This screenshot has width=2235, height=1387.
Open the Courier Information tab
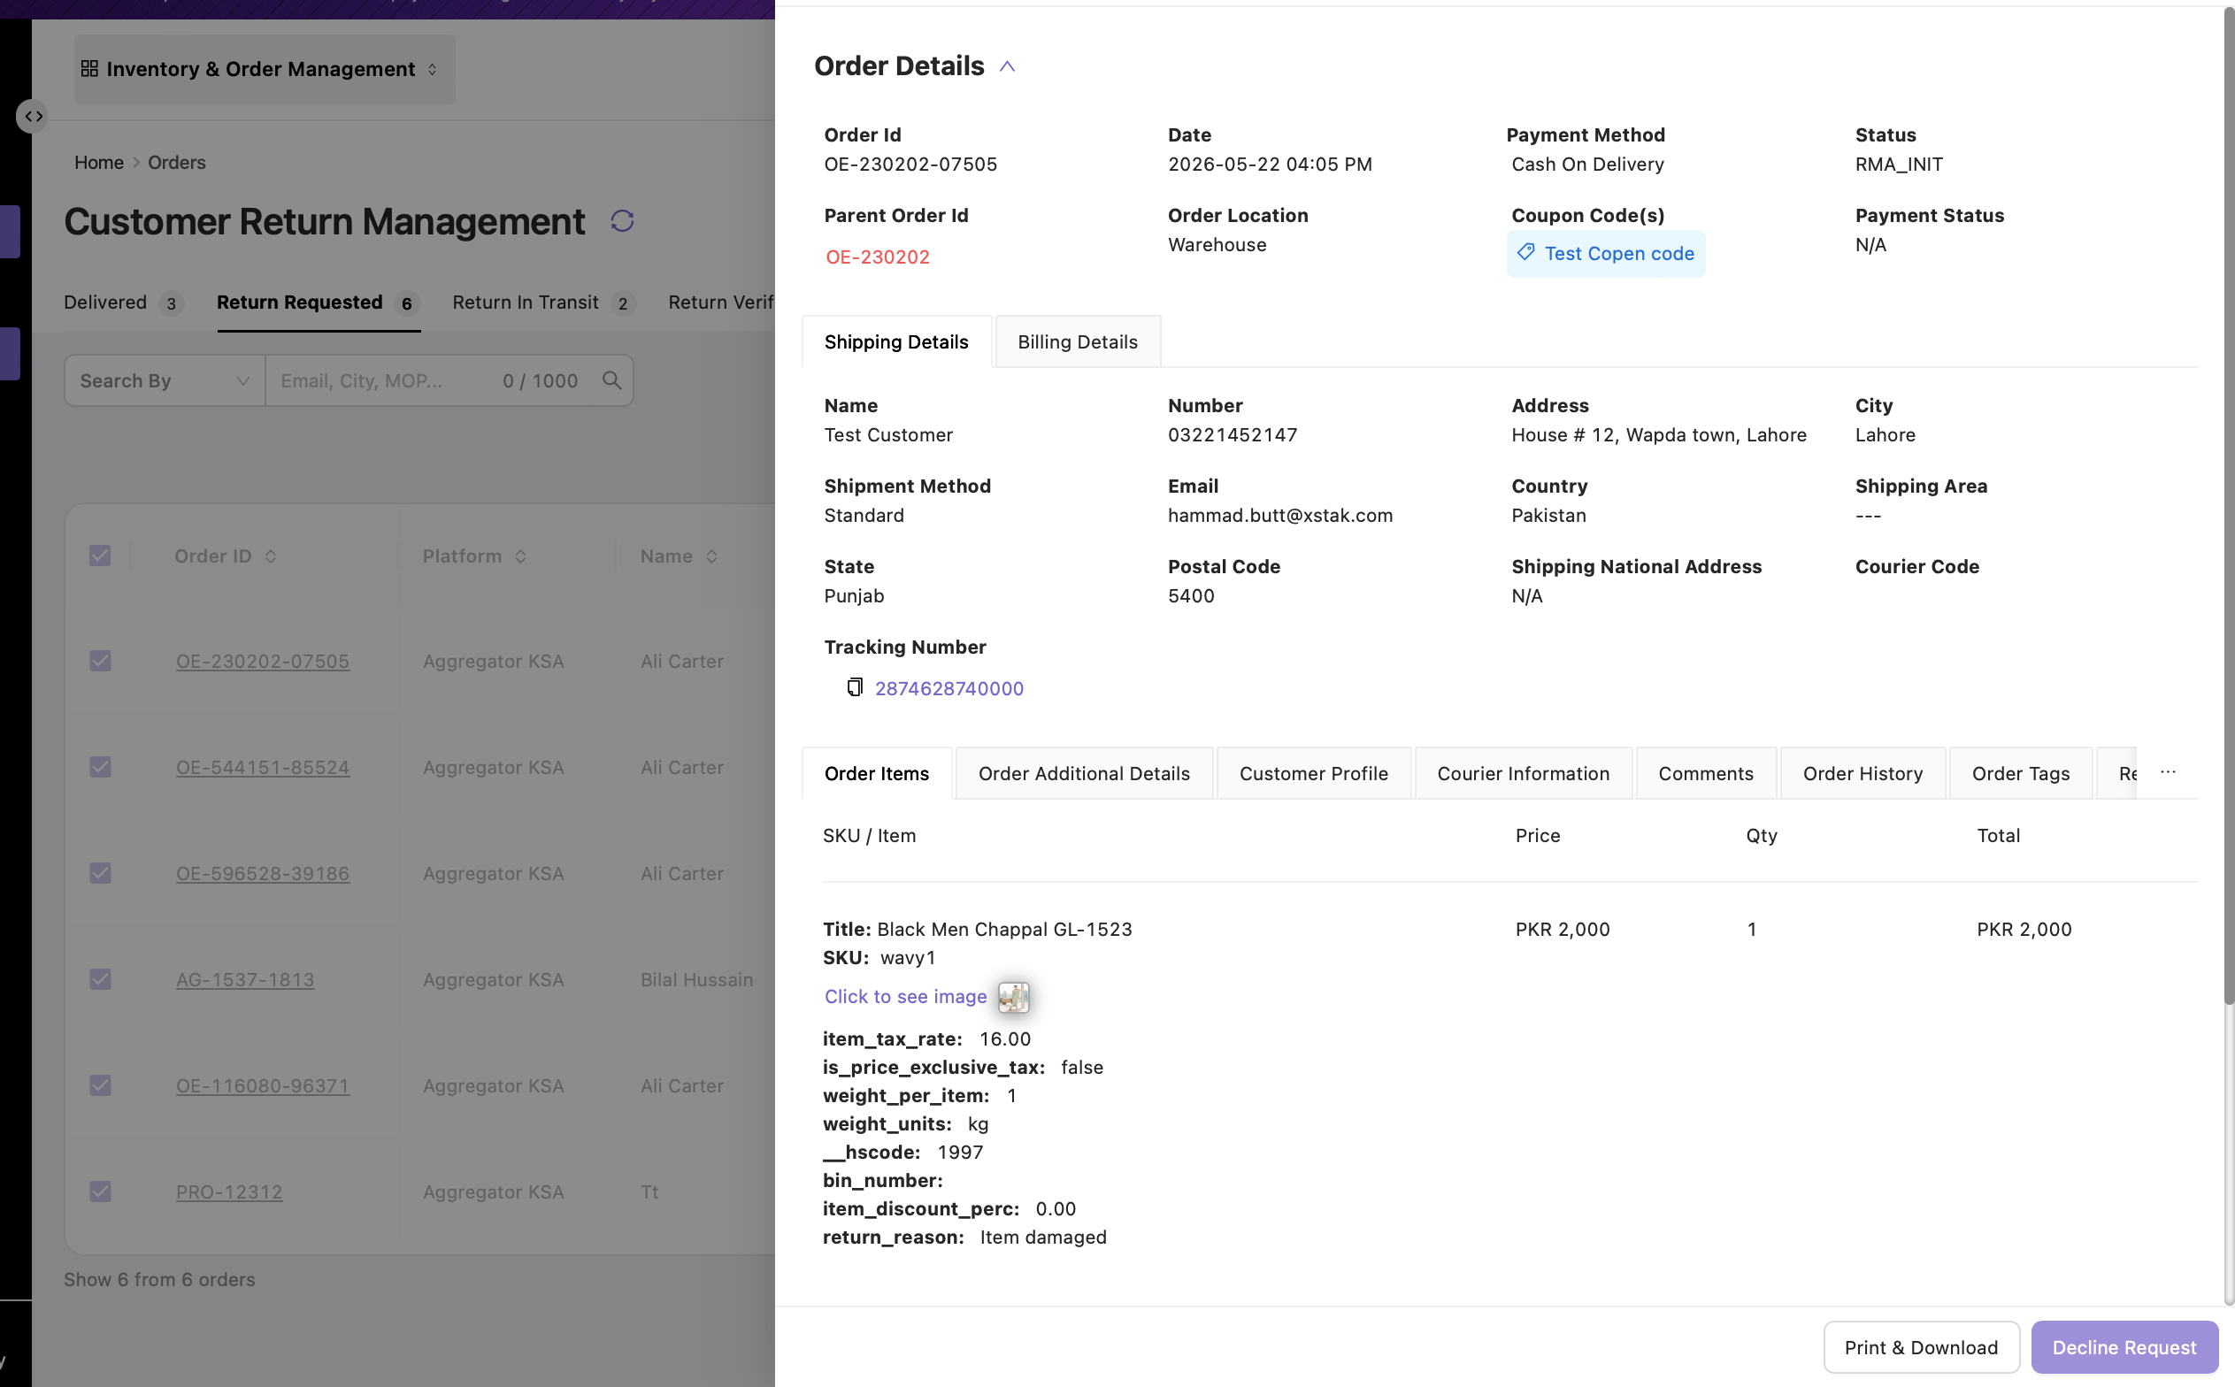1523,773
